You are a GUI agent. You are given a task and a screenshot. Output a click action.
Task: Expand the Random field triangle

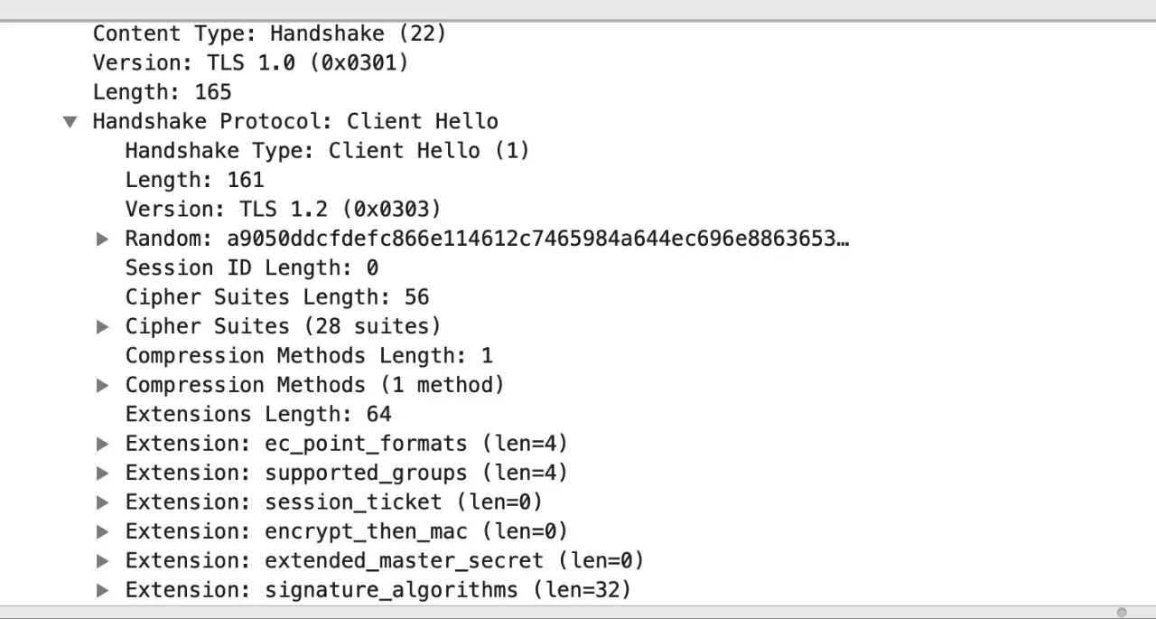pos(103,239)
